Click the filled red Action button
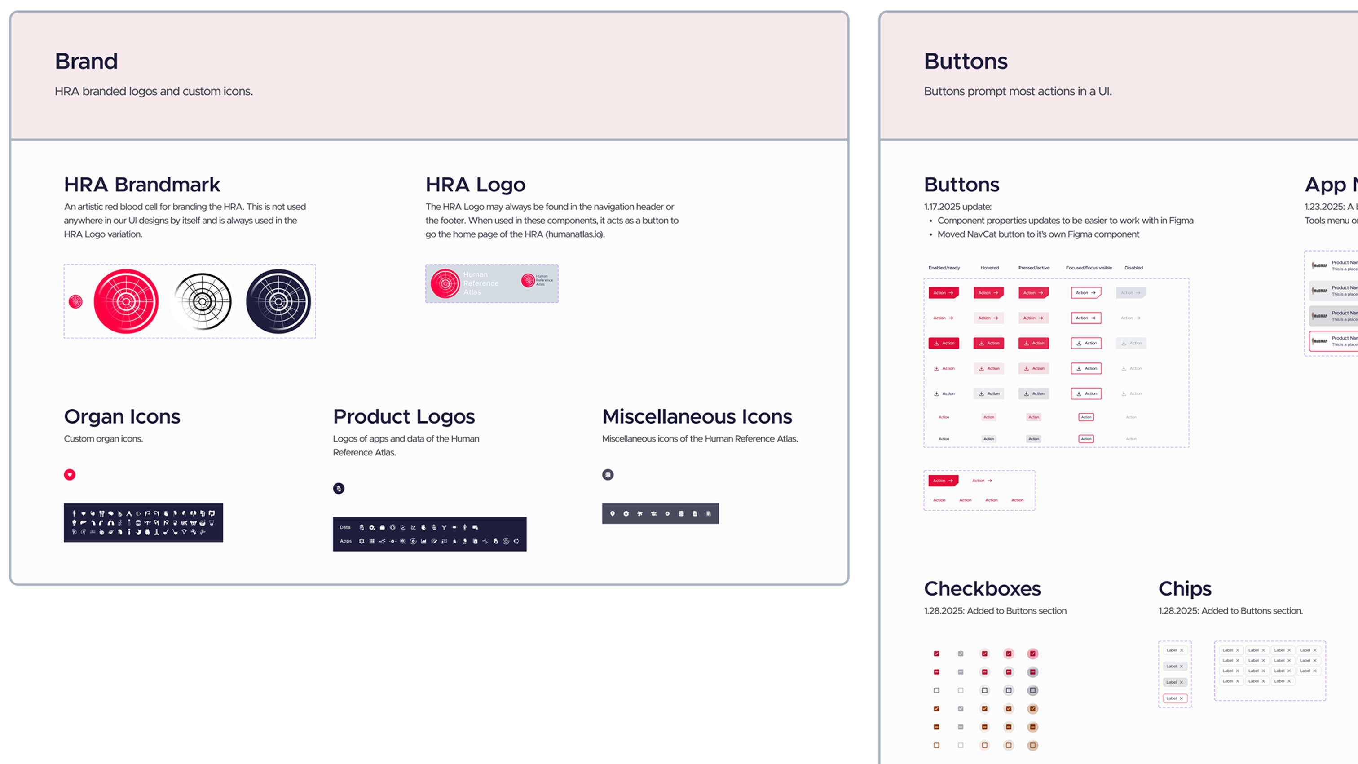 [944, 293]
